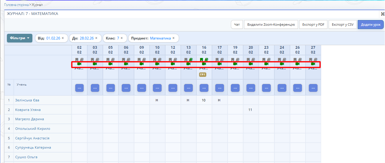Screen dimensions: 385x163
Task: Open student Зелінська Єва link
Action: [27, 100]
